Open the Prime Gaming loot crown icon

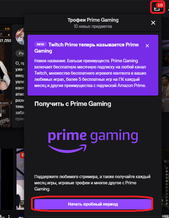pos(157,9)
